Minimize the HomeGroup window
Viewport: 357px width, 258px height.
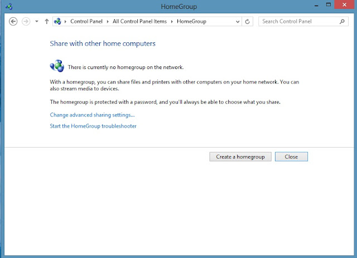click(x=316, y=5)
